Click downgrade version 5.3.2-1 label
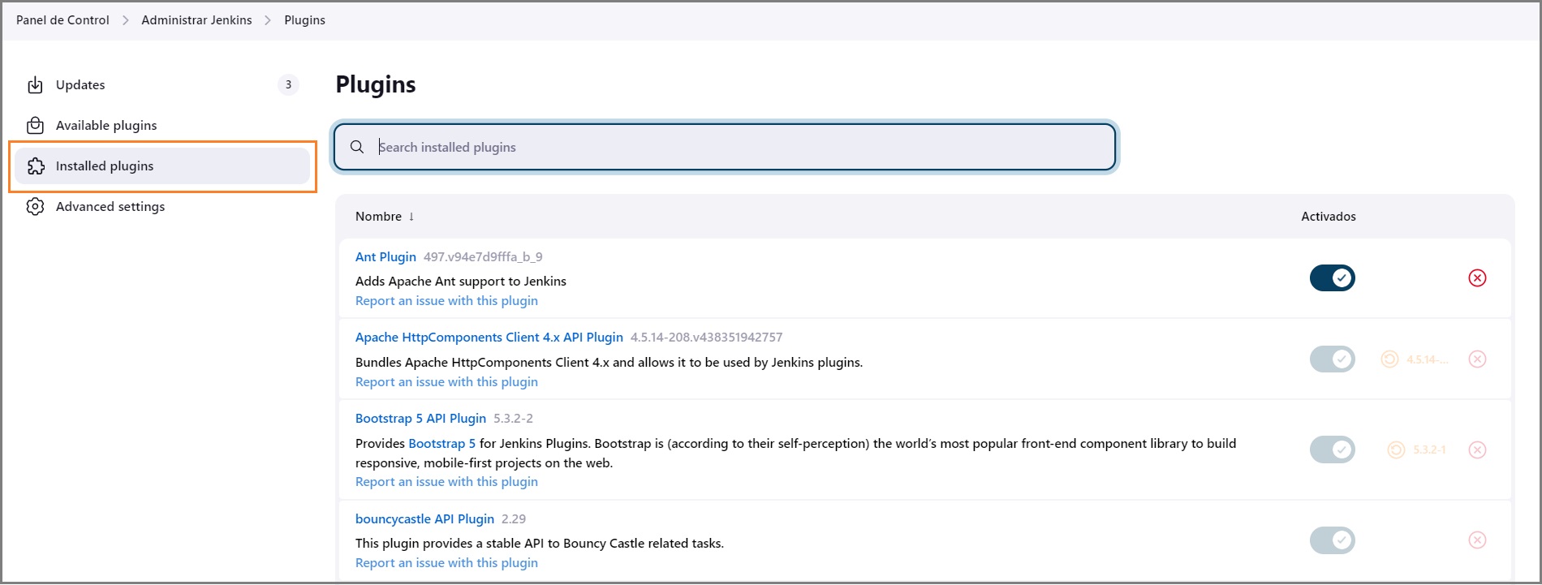1542x585 pixels. click(1429, 450)
